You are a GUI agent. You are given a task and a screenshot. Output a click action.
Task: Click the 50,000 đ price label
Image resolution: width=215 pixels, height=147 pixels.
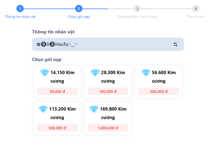coord(57,91)
